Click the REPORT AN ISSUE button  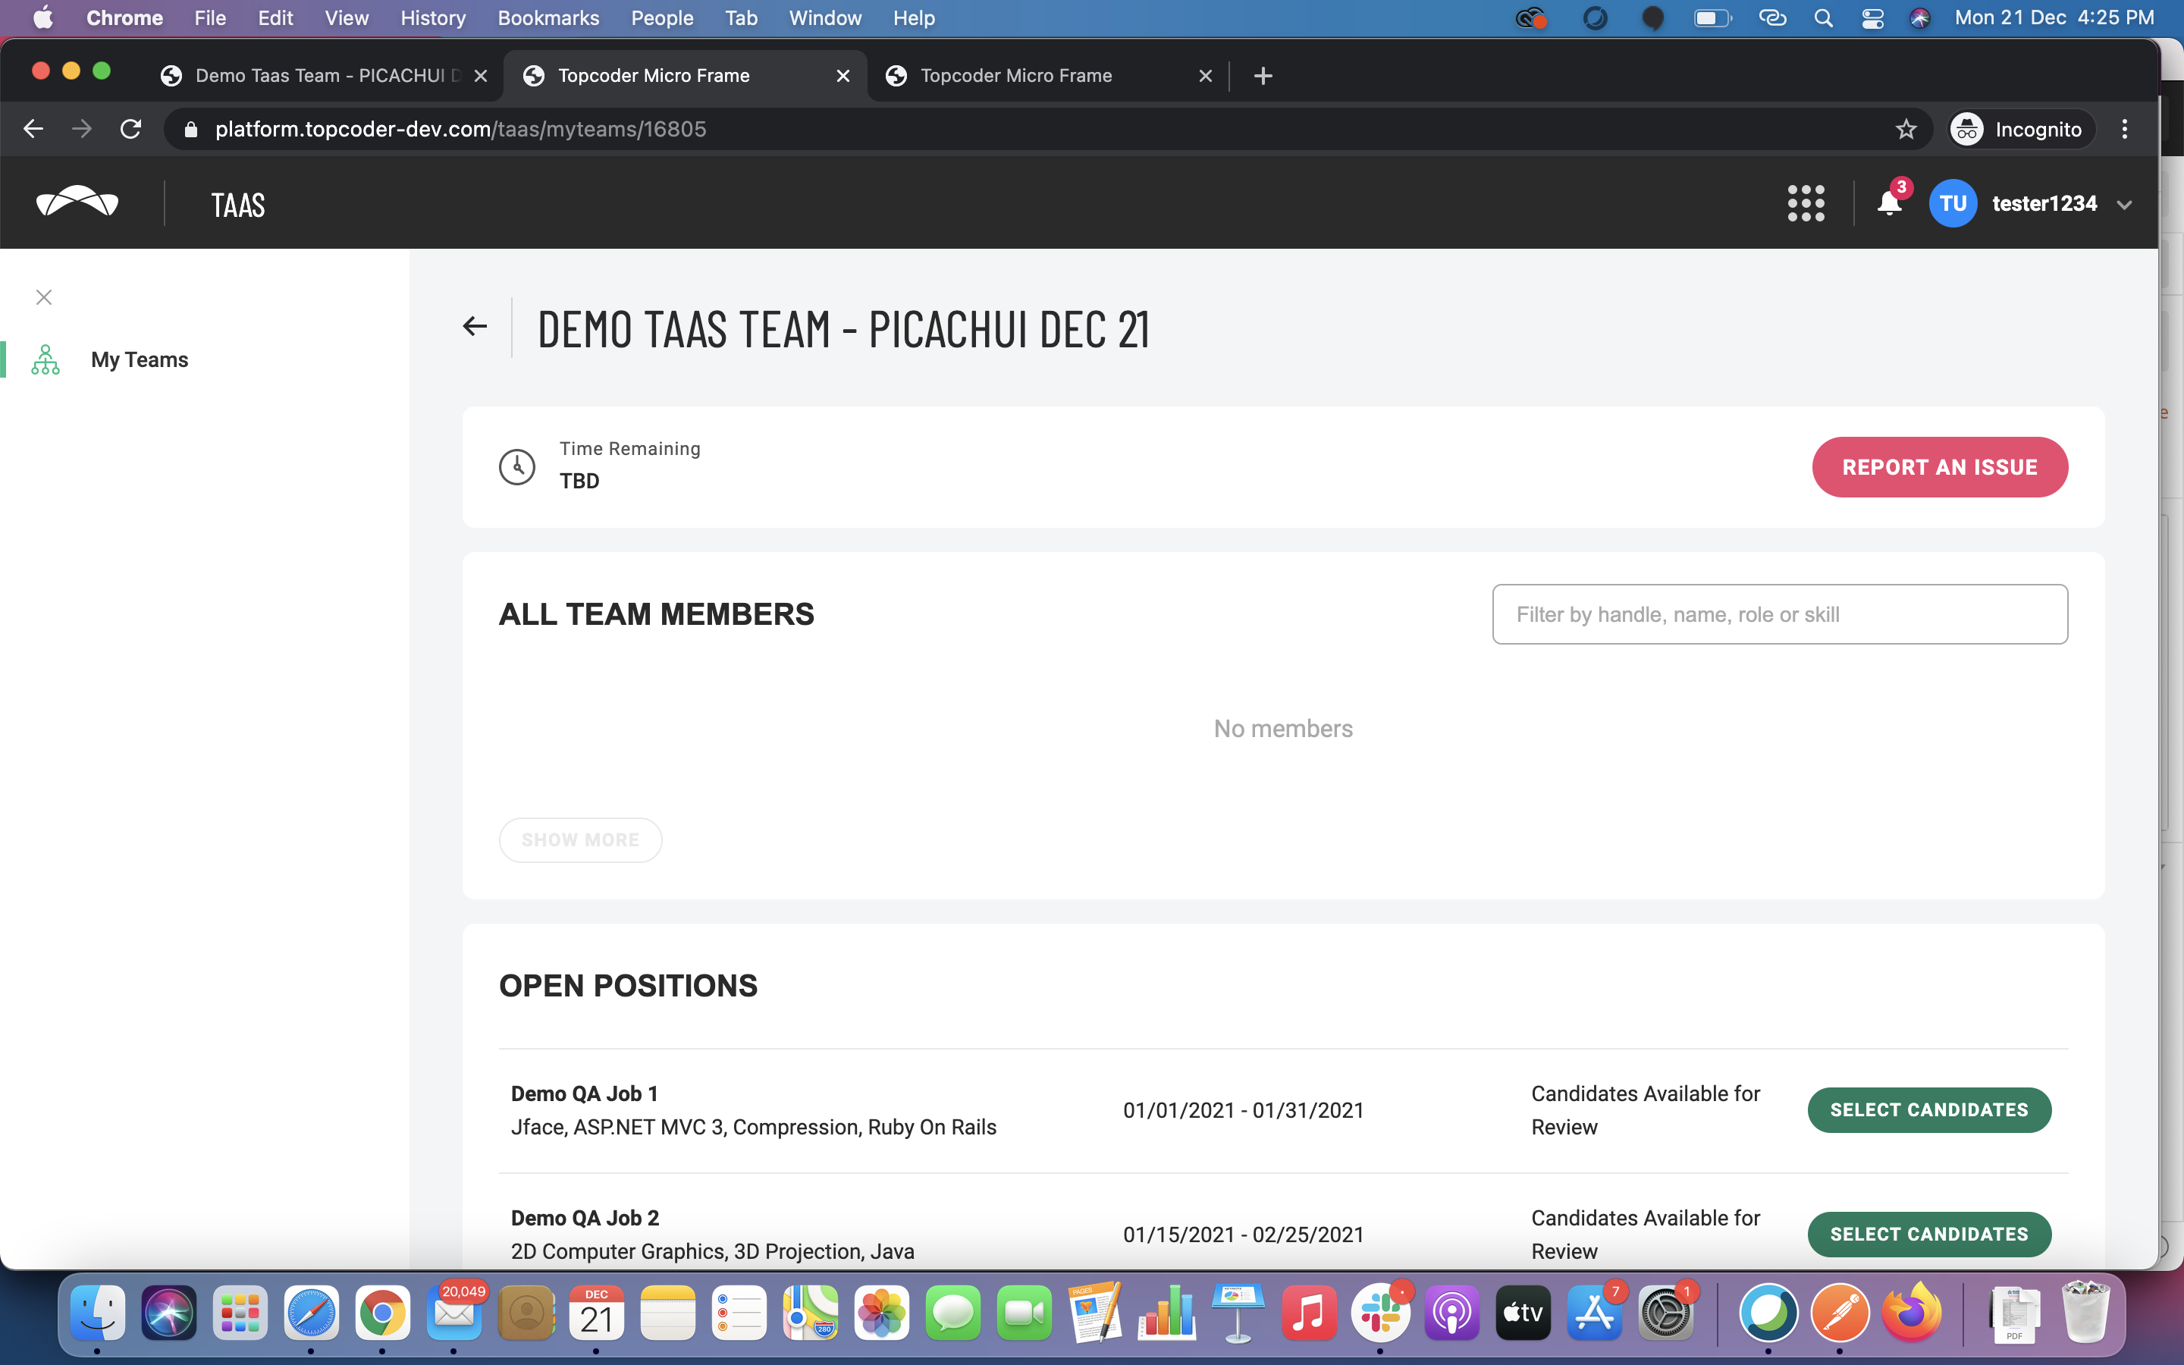[x=1939, y=466]
